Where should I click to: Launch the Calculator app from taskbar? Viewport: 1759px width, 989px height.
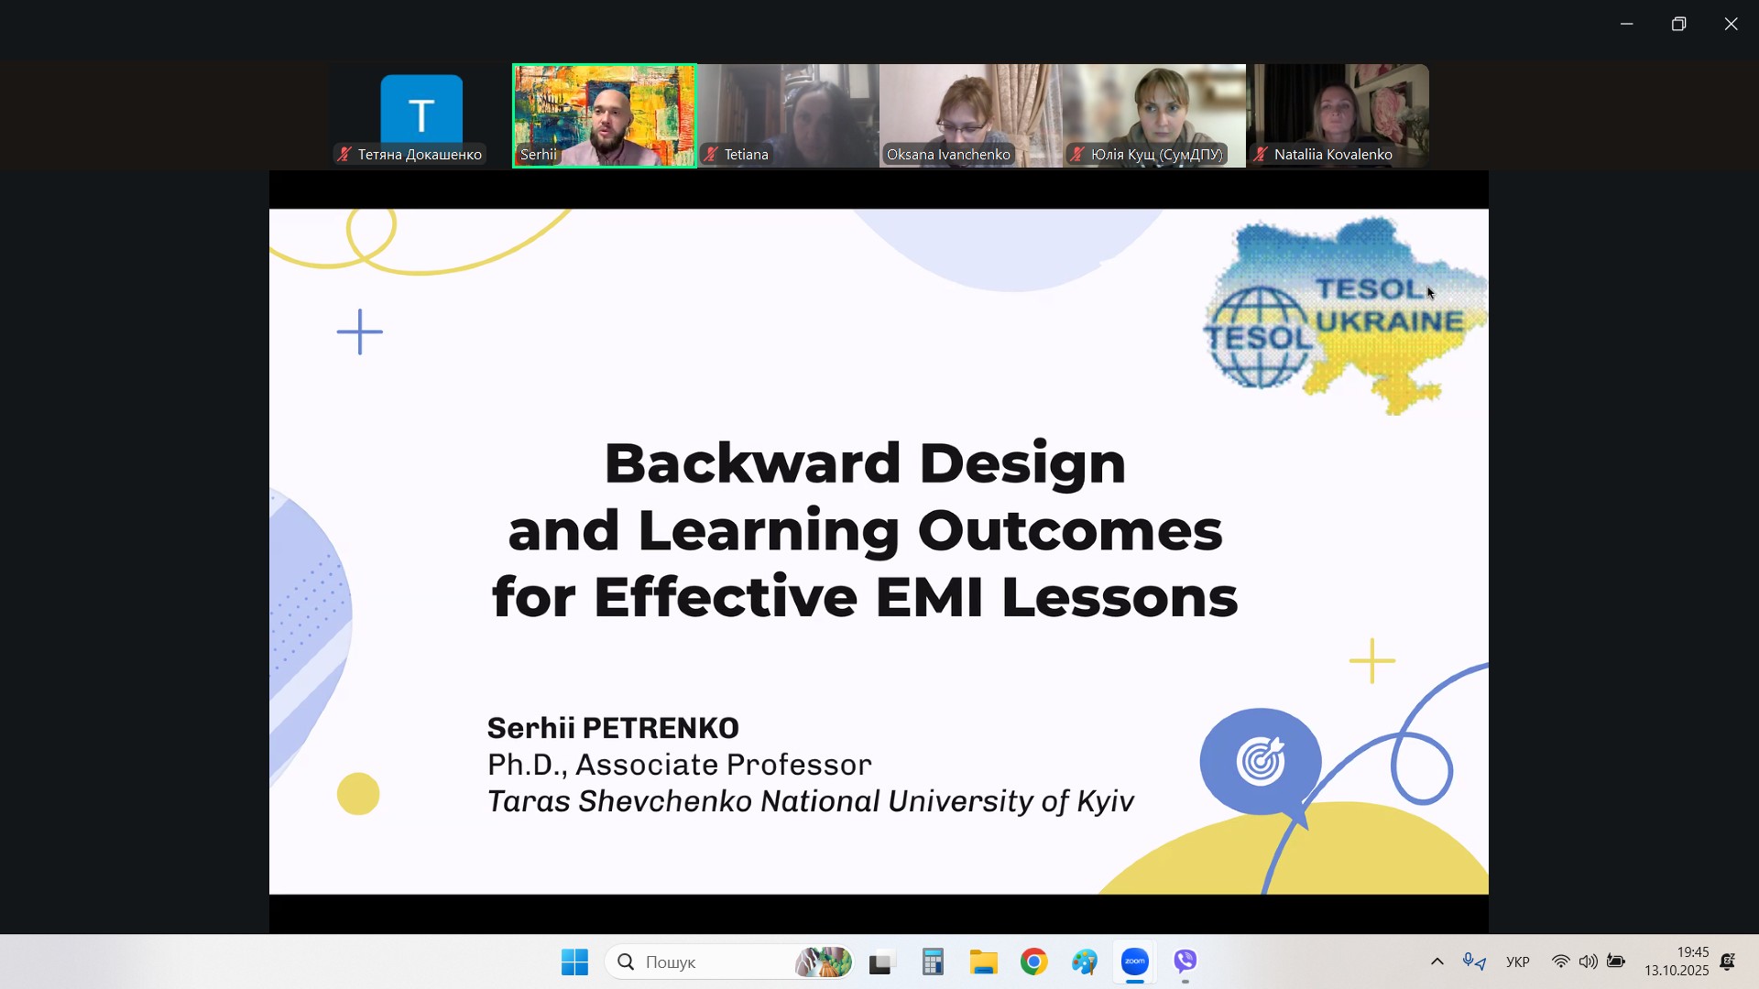[x=933, y=962]
